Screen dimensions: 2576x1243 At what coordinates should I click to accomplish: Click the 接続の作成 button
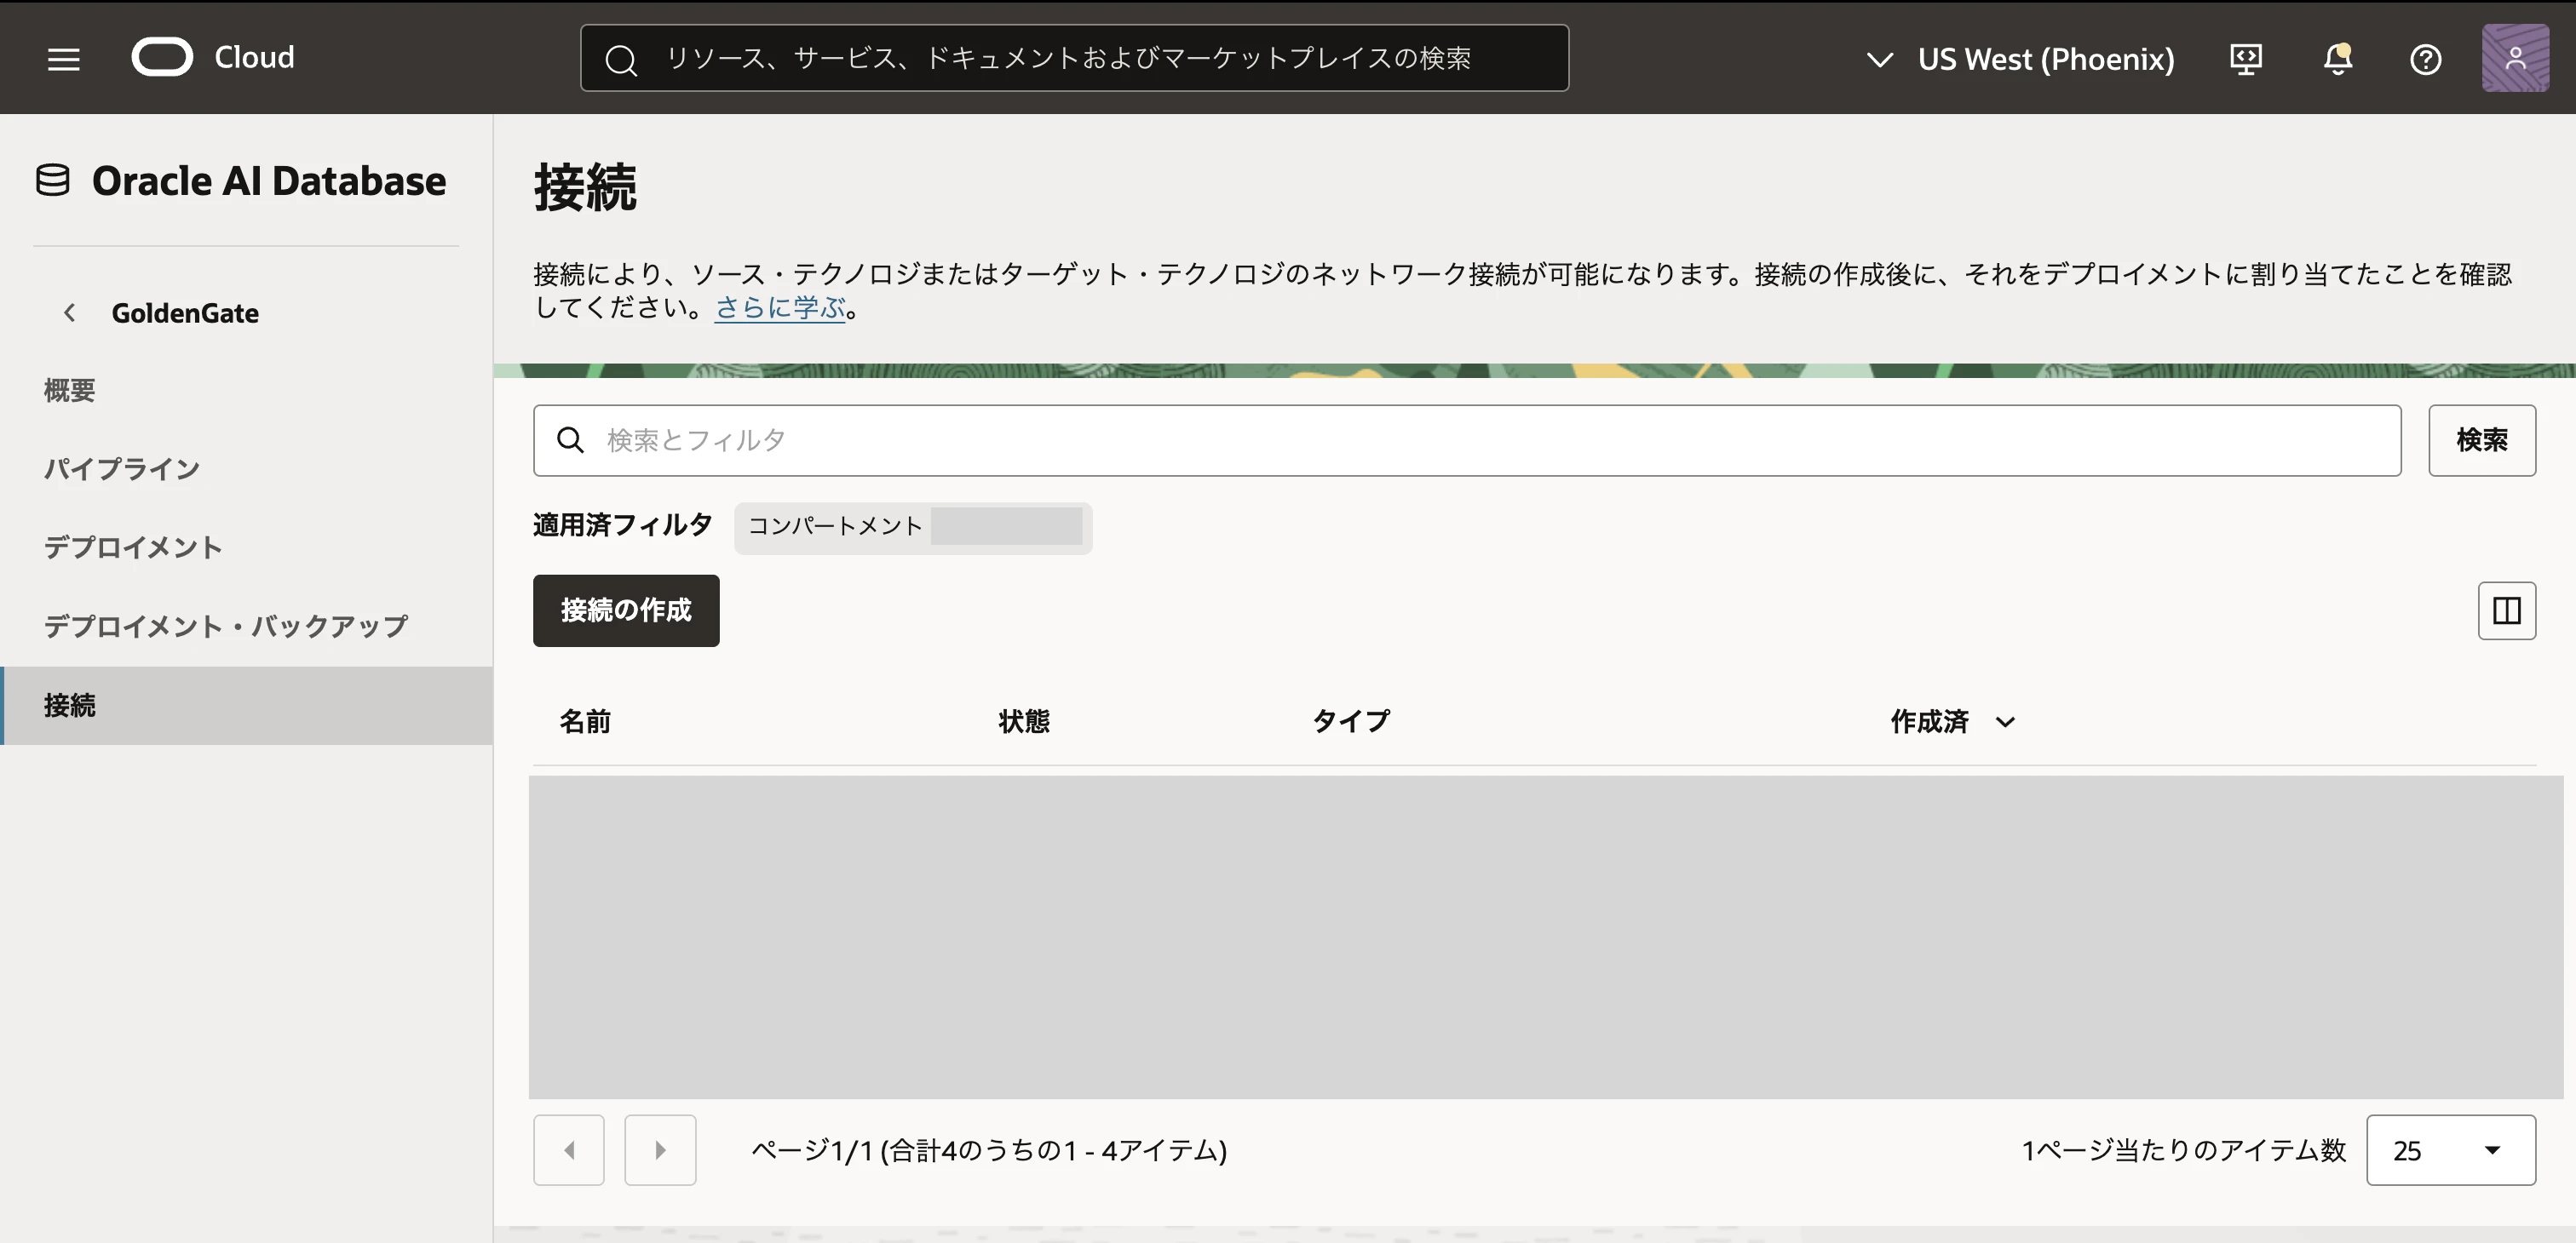[626, 610]
